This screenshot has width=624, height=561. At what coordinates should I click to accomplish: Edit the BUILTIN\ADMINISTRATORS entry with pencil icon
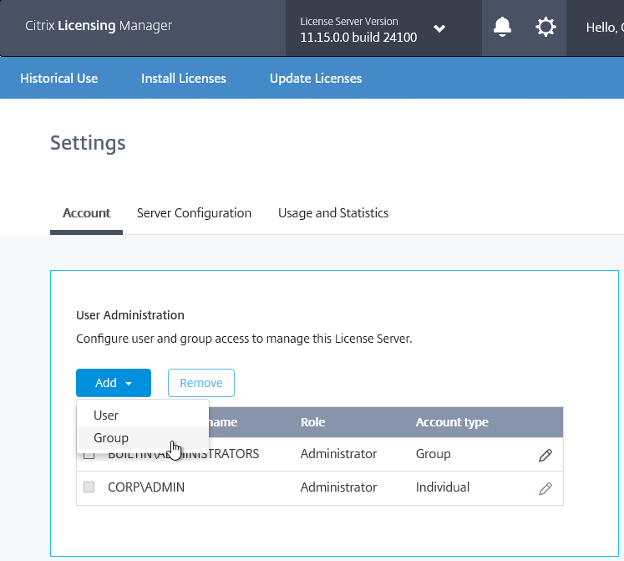[545, 456]
